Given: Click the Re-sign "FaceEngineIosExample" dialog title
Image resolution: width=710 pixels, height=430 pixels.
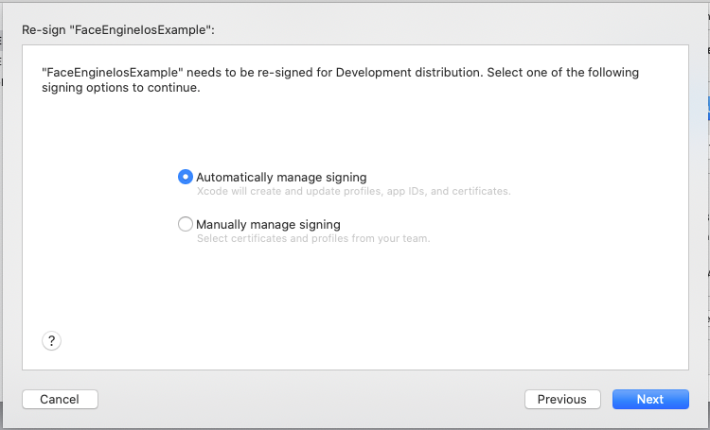Looking at the screenshot, I should pos(118,29).
